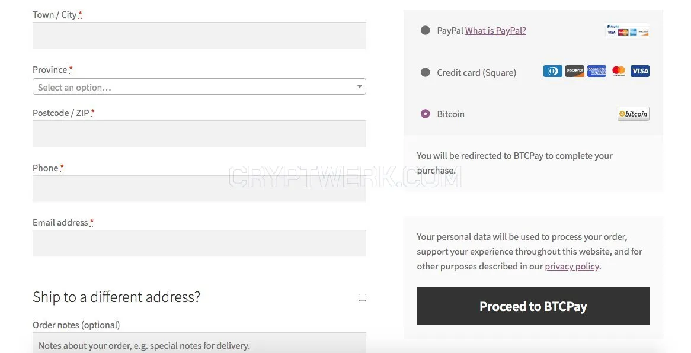
Task: Click the Discover card icon
Action: [575, 71]
